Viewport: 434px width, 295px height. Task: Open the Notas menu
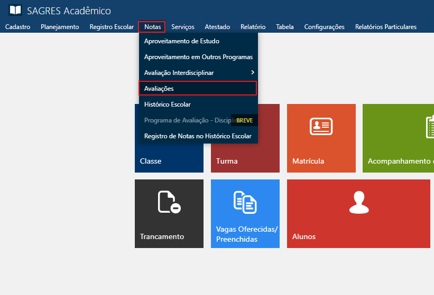pos(152,27)
